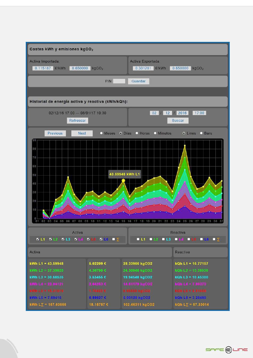The image size is (253, 358).
Task: Enable Reactiva L1 checkbox
Action: [x=138, y=239]
